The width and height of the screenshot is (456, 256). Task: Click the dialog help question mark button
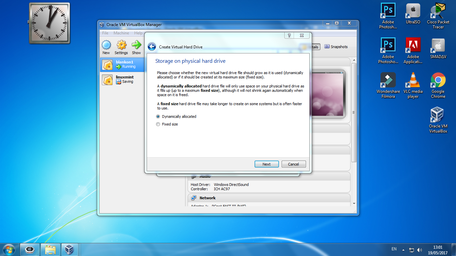click(x=289, y=35)
